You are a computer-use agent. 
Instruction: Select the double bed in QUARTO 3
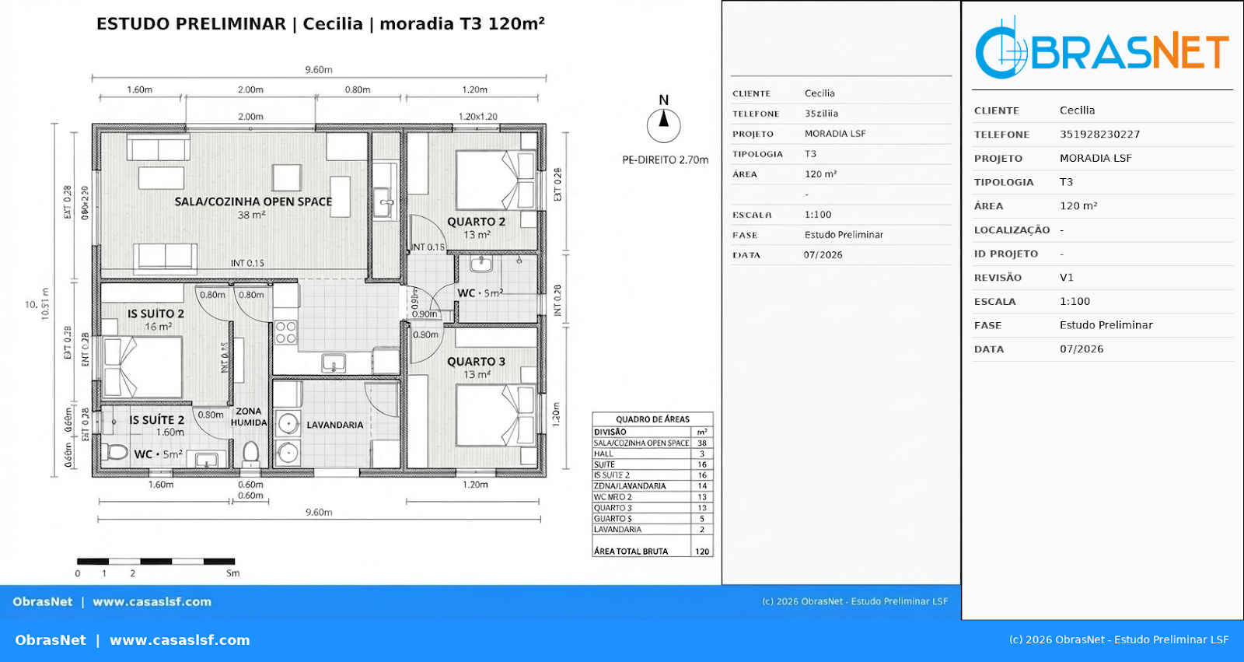[496, 415]
